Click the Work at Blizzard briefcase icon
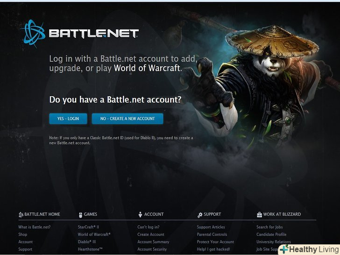The height and width of the screenshot is (255, 340). pos(259,214)
